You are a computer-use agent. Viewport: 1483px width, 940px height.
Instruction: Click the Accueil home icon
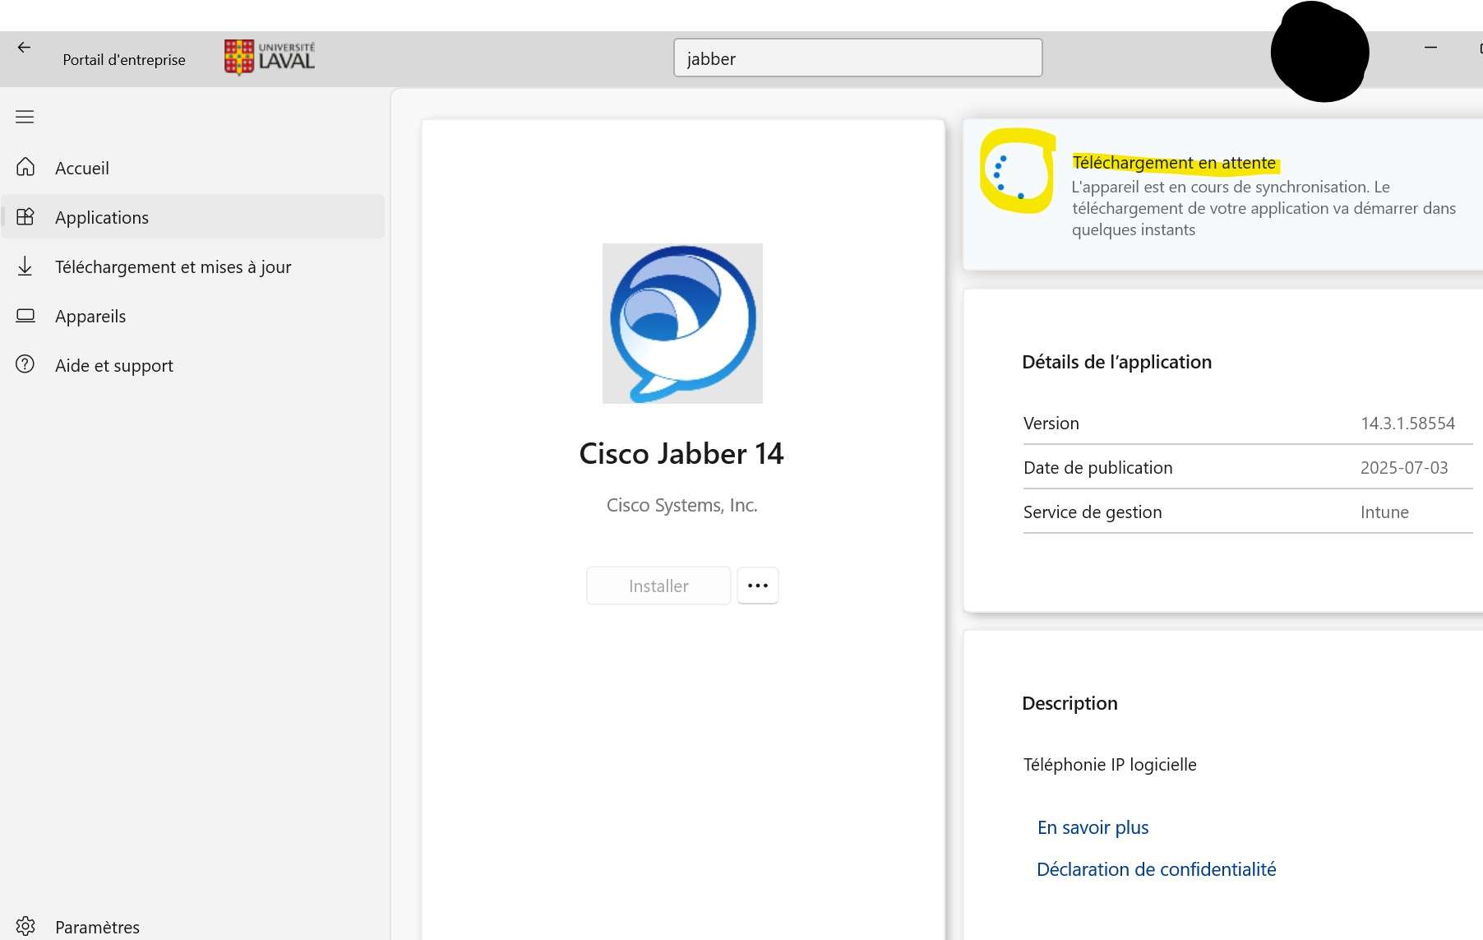click(x=25, y=167)
